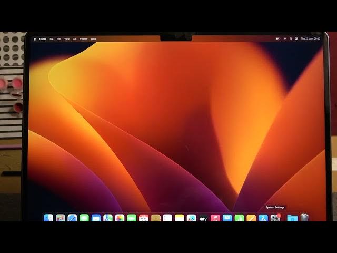Open the Mail app in the Dock
337x253 pixels.
pos(96,218)
